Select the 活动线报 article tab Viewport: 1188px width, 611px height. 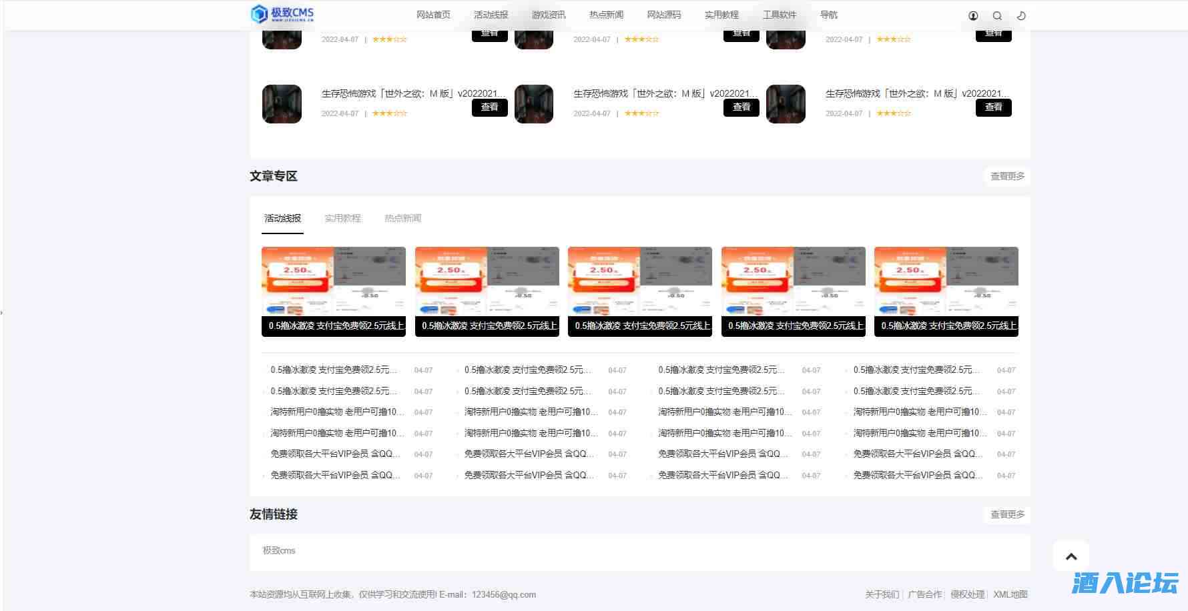(x=282, y=218)
